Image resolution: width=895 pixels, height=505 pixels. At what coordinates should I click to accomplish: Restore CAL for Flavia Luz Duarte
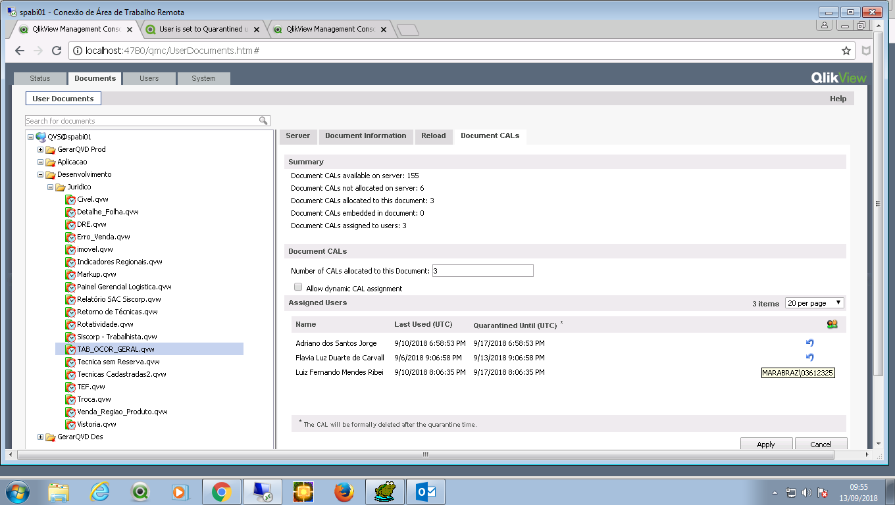click(x=810, y=358)
